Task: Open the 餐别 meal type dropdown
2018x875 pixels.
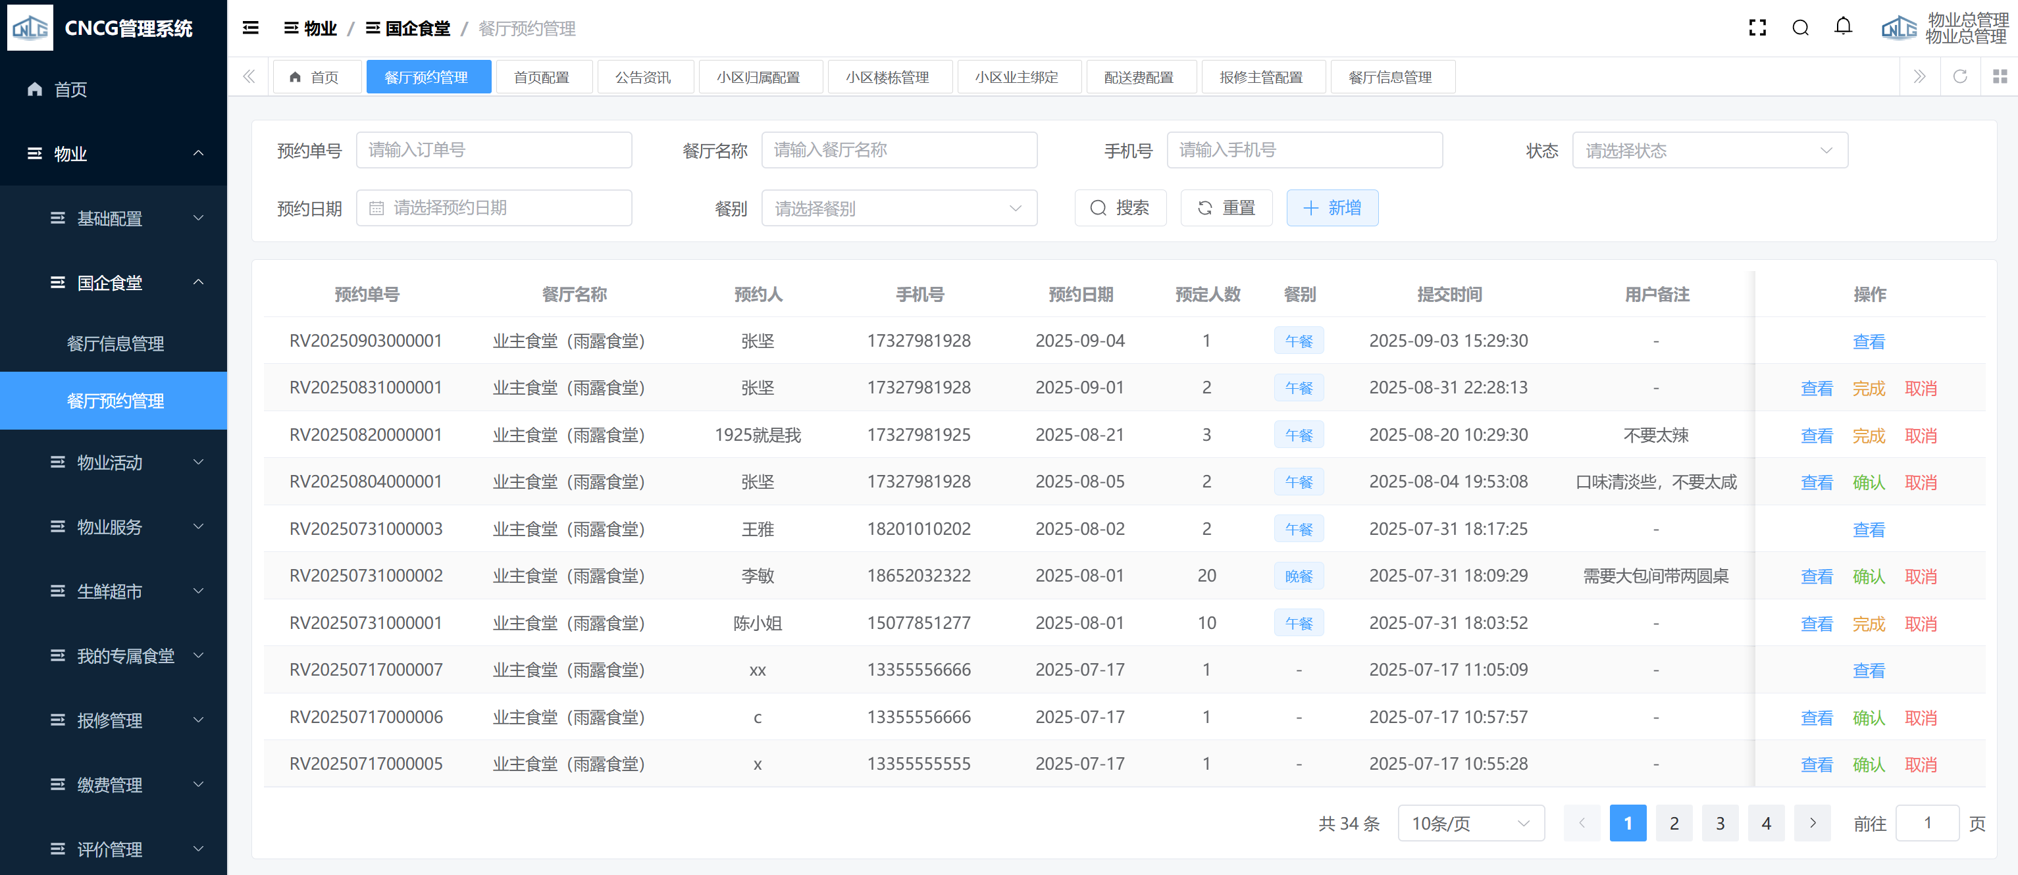Action: (x=898, y=209)
